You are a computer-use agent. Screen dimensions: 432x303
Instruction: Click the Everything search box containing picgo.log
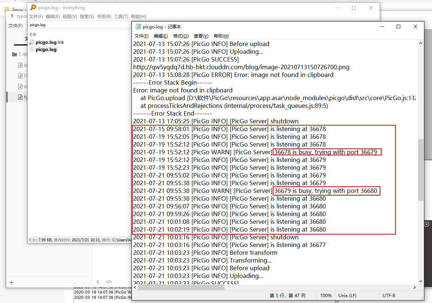[x=79, y=25]
